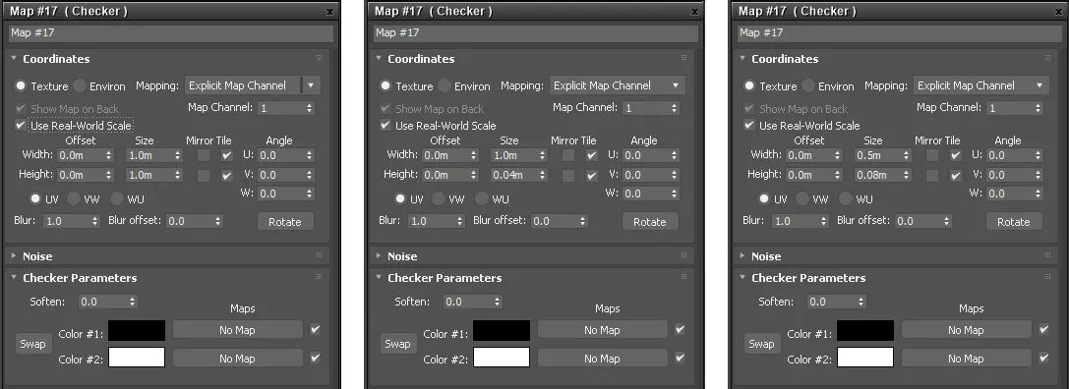Viewport: 1069px width, 389px height.
Task: Select UV radio in right panel
Action: [x=763, y=199]
